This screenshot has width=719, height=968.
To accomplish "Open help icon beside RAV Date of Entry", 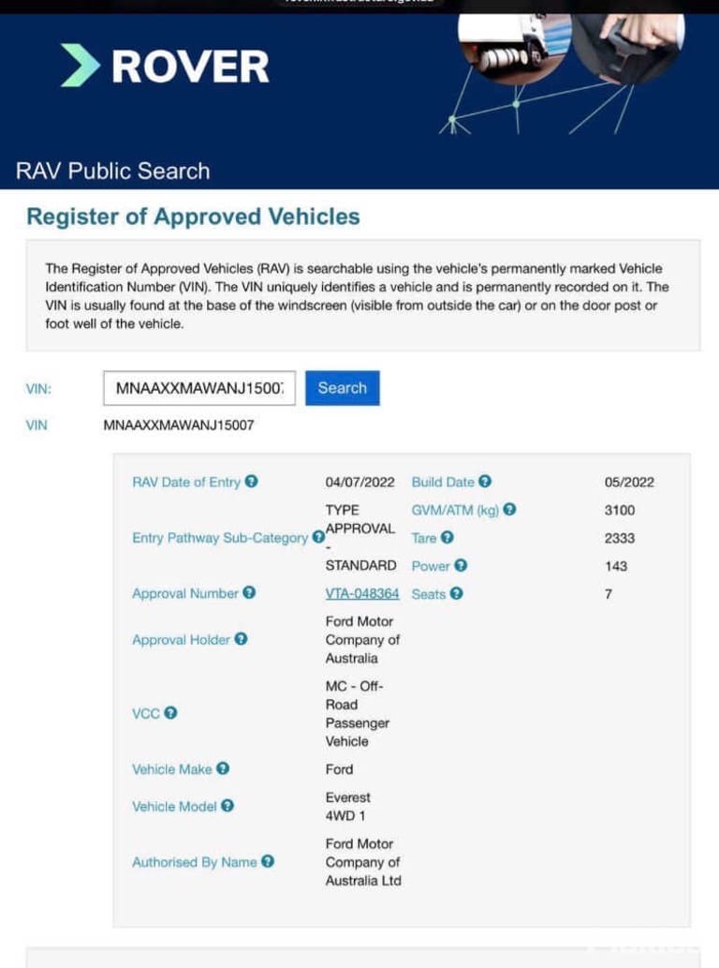I will [x=251, y=482].
